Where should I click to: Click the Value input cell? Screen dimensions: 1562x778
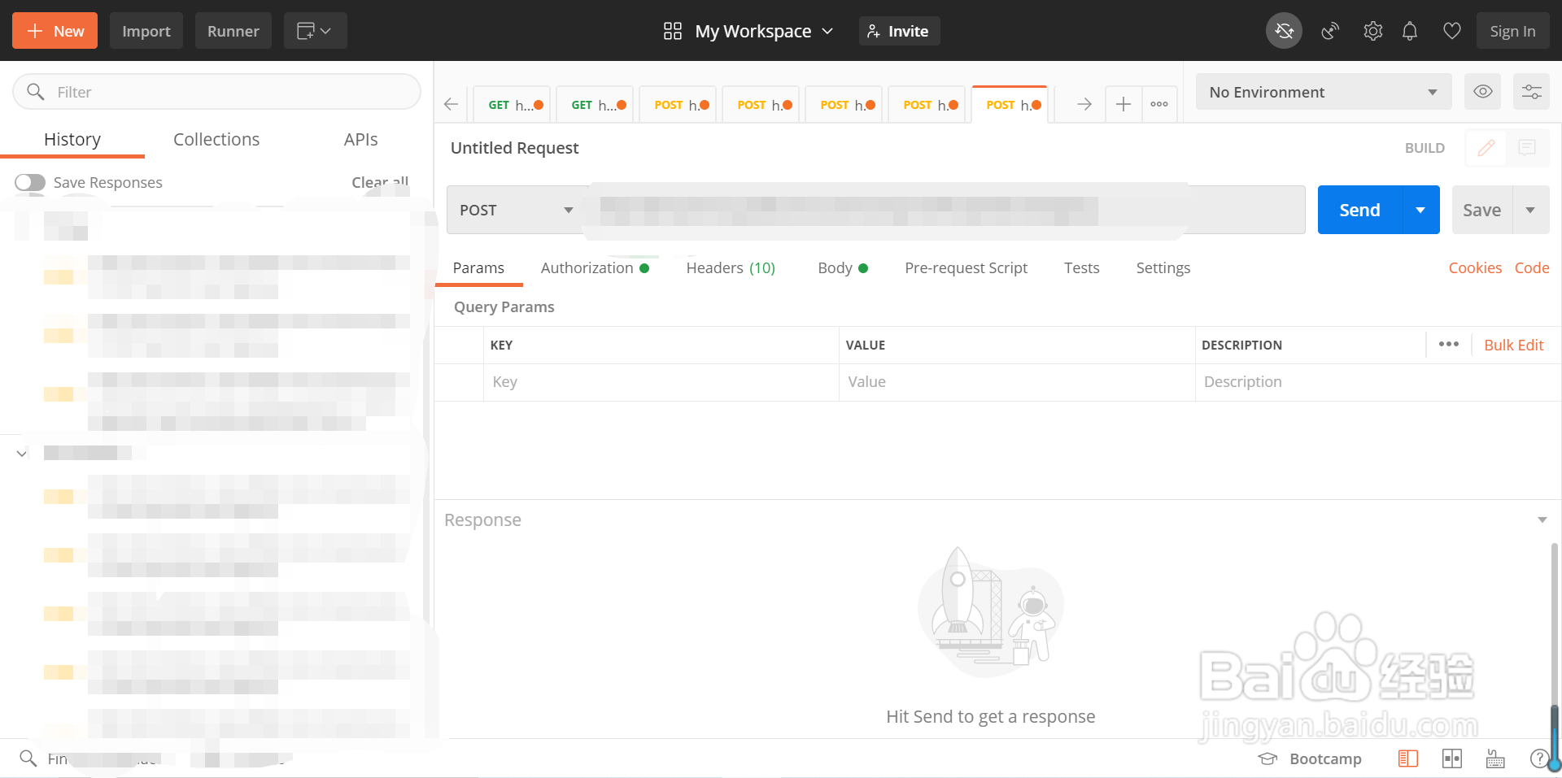pos(1017,382)
